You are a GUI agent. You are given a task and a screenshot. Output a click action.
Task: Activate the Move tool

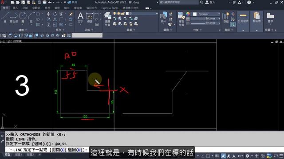48,14
